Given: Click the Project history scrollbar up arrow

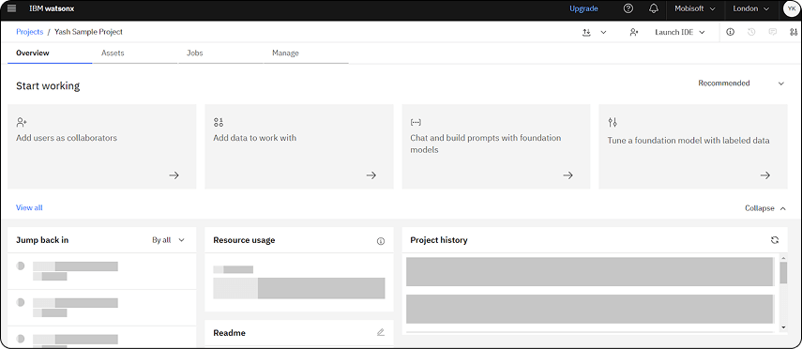Looking at the screenshot, I should coord(783,257).
